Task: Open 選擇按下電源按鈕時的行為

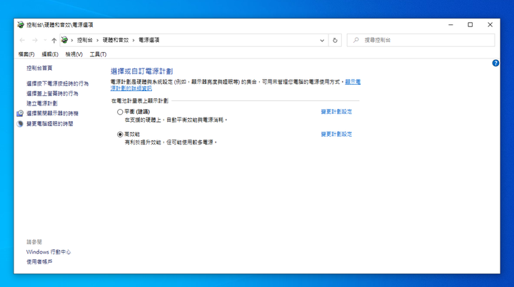Action: point(57,84)
